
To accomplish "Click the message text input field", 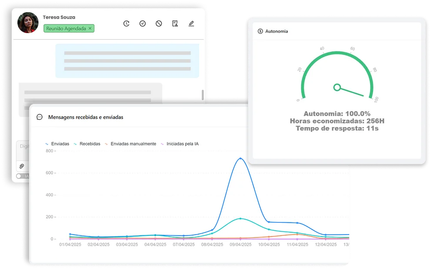I will 23,147.
